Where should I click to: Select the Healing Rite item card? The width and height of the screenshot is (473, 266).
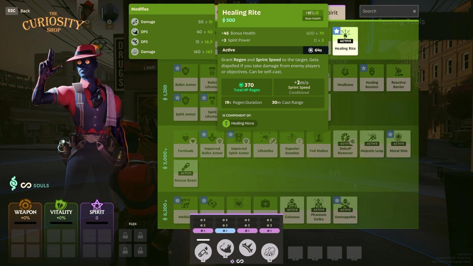pos(345,41)
